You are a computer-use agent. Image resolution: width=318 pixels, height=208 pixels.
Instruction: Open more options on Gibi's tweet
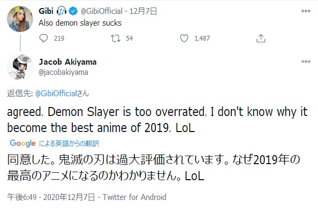pyautogui.click(x=306, y=11)
